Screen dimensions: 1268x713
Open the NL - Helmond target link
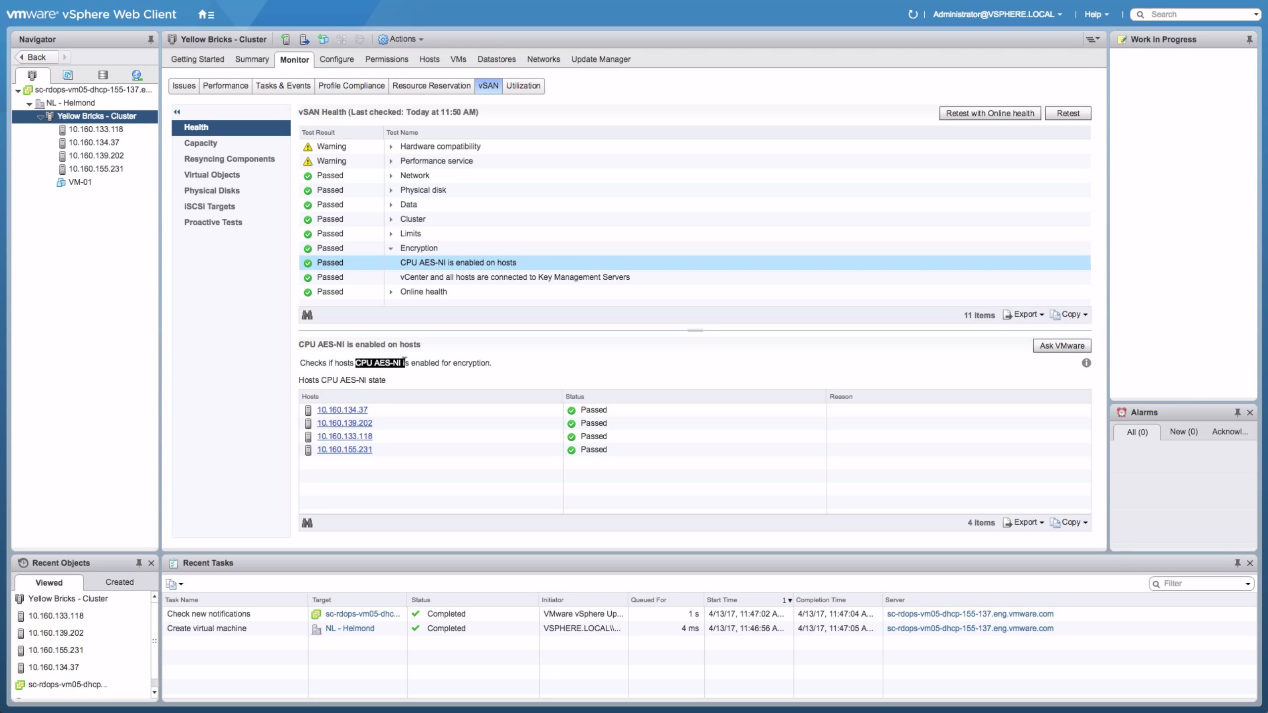coord(350,628)
